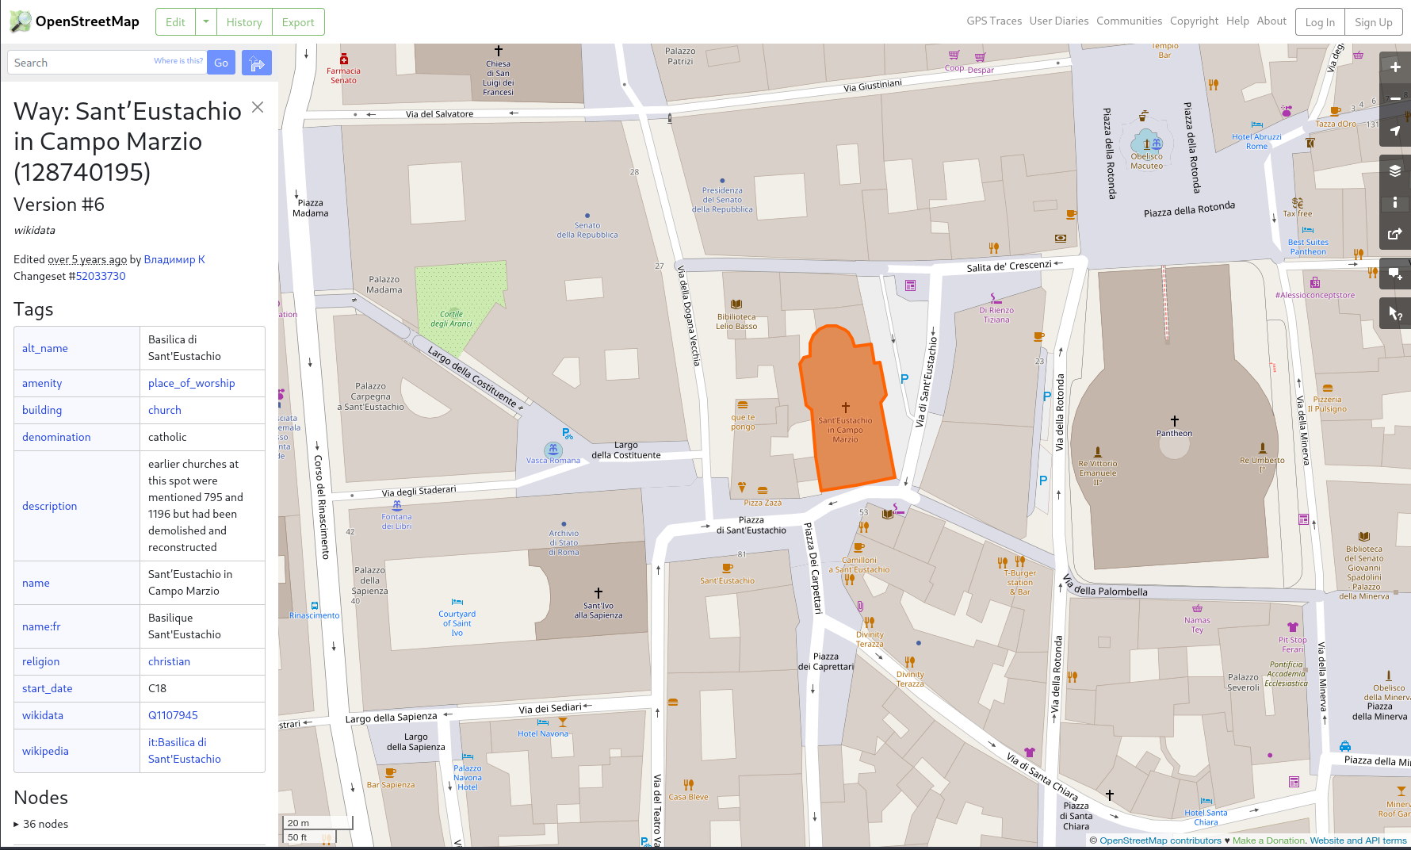Select the description text 'earlier churches at'
The image size is (1411, 850).
pyautogui.click(x=193, y=464)
